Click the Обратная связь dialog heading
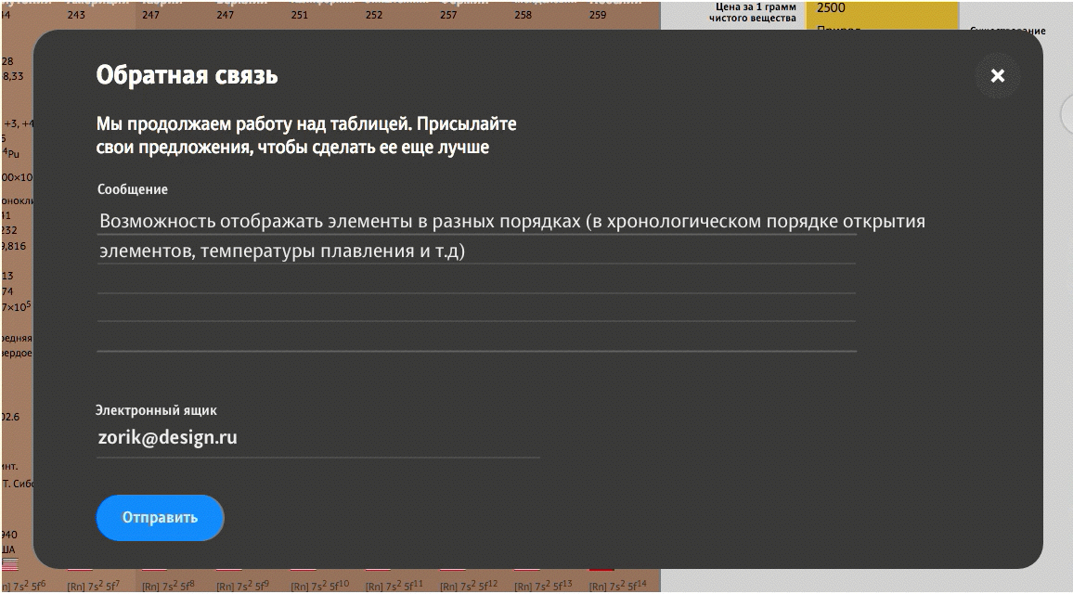This screenshot has width=1073, height=594. tap(187, 75)
